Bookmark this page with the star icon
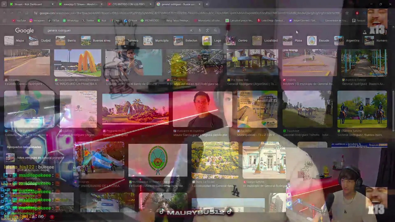This screenshot has width=395, height=222. [347, 13]
